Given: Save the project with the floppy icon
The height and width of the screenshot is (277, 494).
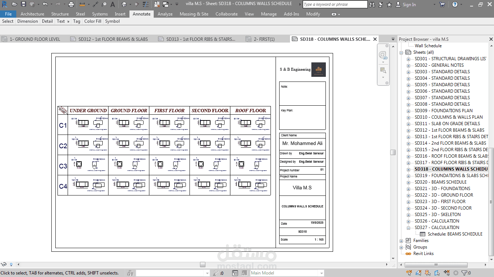Looking at the screenshot, I should point(24,4).
